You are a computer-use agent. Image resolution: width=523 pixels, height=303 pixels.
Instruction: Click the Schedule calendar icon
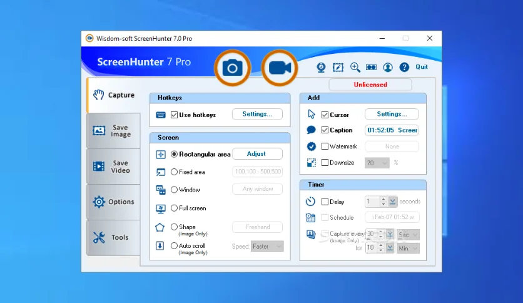(x=310, y=218)
